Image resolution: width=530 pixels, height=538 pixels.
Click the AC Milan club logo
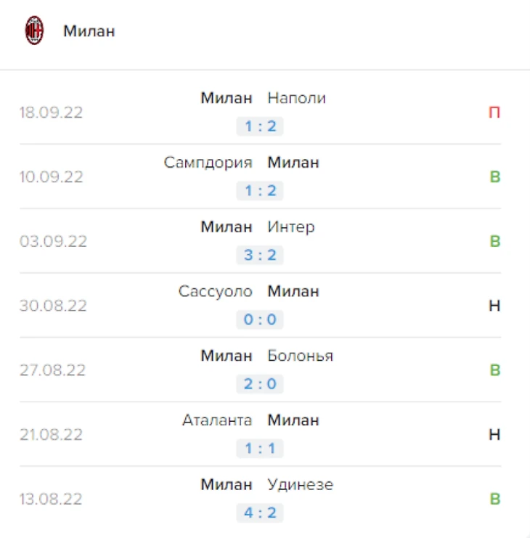[34, 31]
